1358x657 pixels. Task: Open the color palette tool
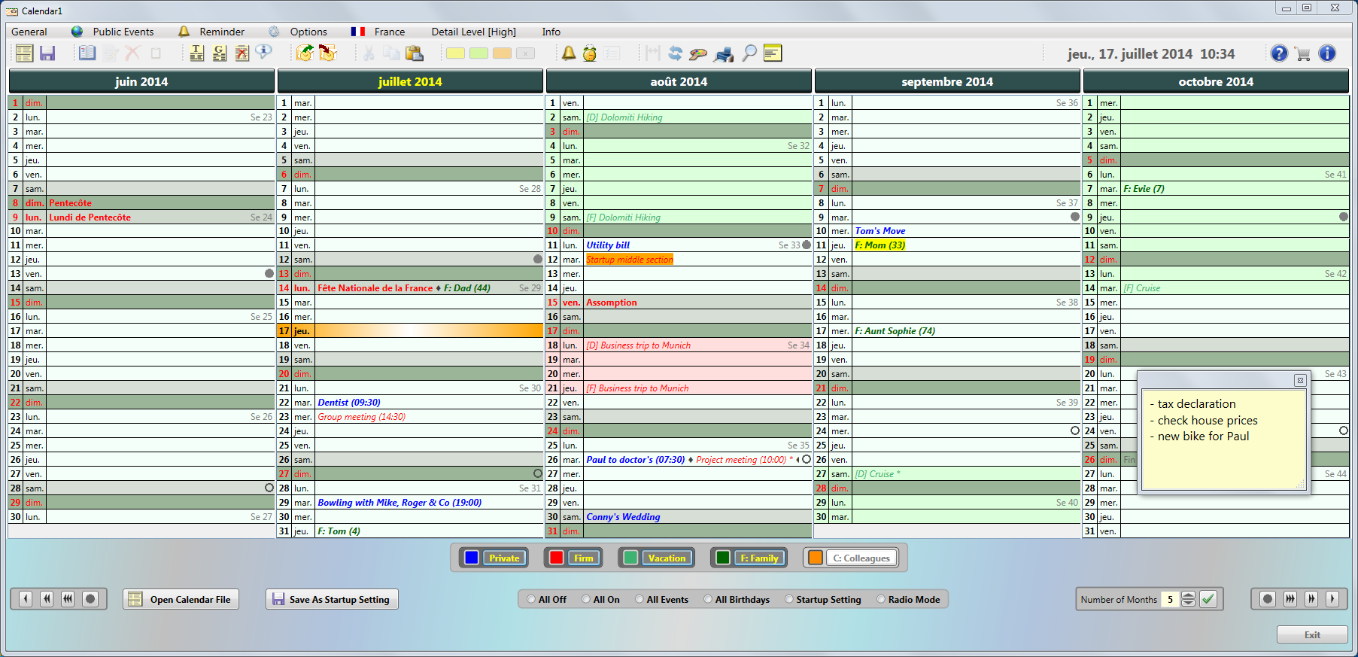click(698, 53)
